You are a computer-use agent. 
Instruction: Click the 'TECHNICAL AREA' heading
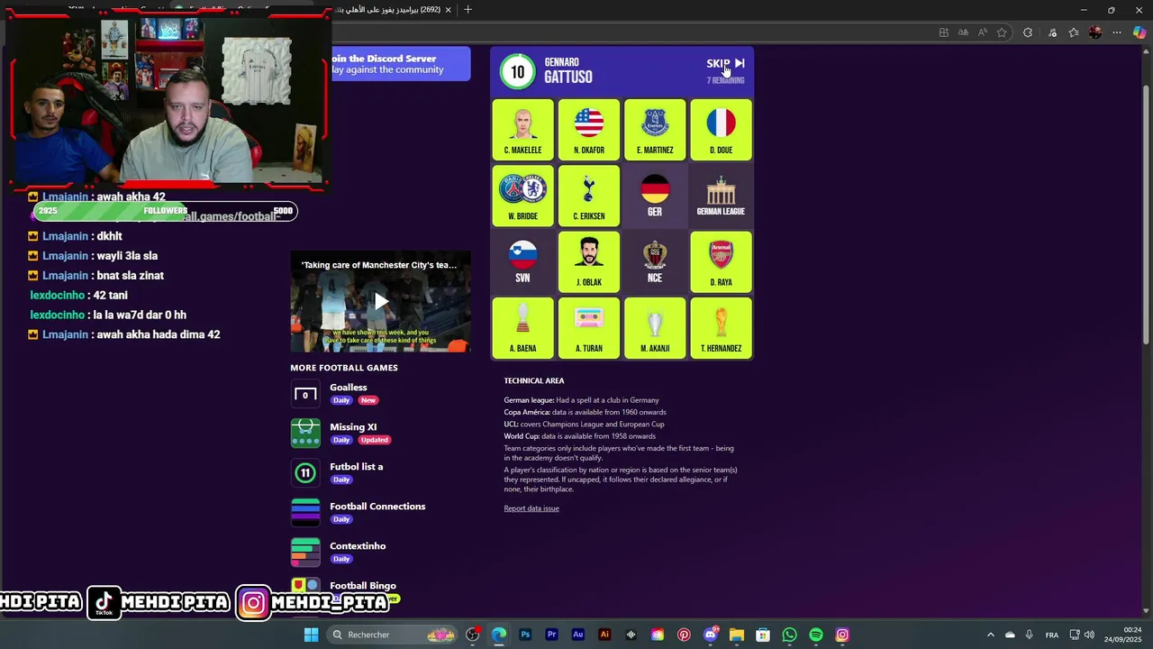click(534, 381)
